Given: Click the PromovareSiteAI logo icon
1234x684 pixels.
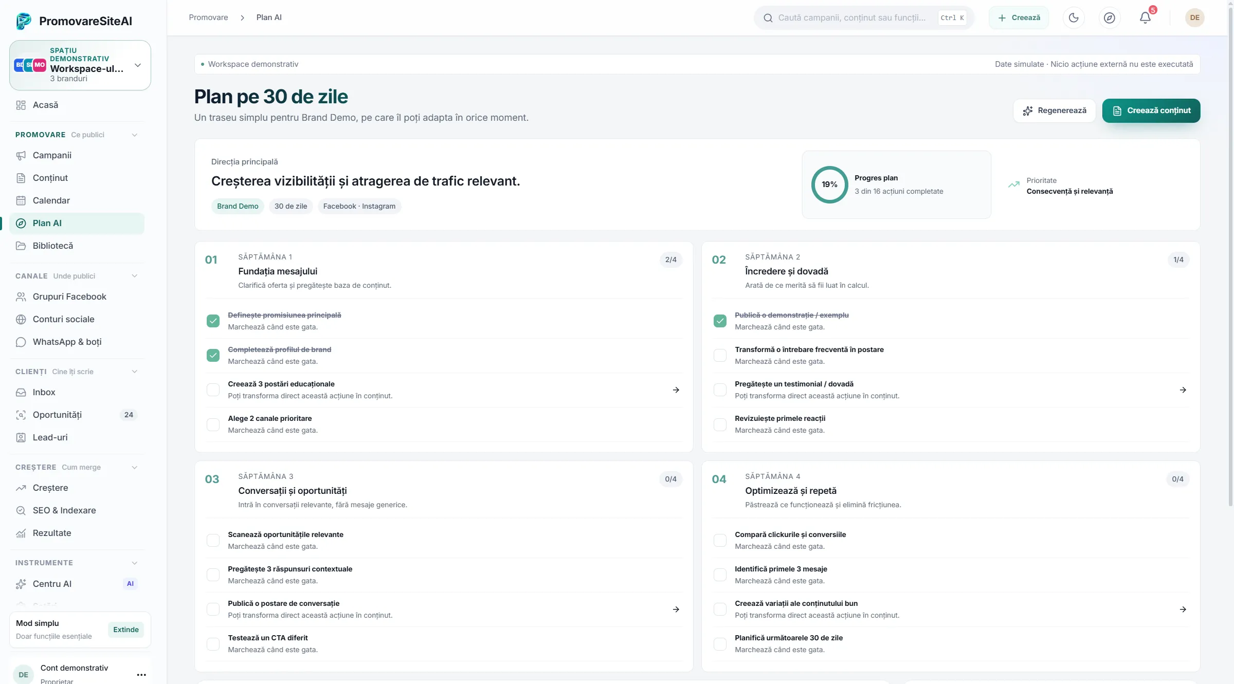Looking at the screenshot, I should pyautogui.click(x=24, y=21).
